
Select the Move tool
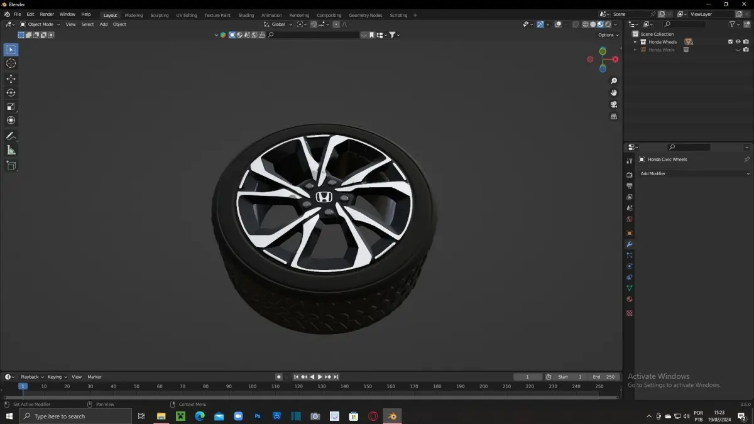coord(11,79)
